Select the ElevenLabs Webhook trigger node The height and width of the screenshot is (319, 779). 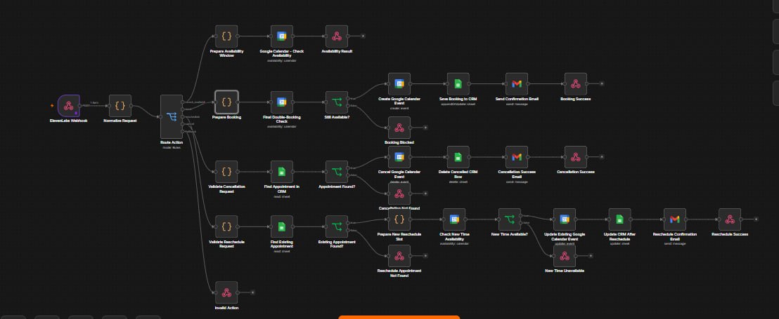click(69, 105)
